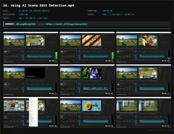Click the "COMMENT:" label
Viewport: 174px width, 134px height.
tap(10, 24)
